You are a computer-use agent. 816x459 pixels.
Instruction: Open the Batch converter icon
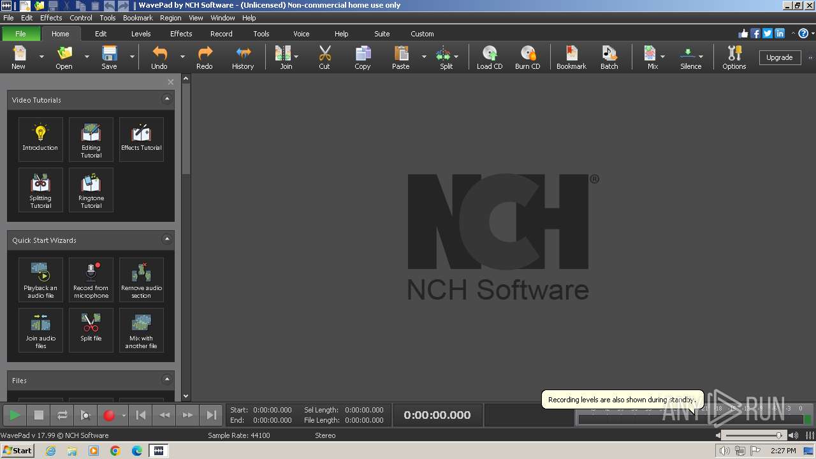click(609, 57)
